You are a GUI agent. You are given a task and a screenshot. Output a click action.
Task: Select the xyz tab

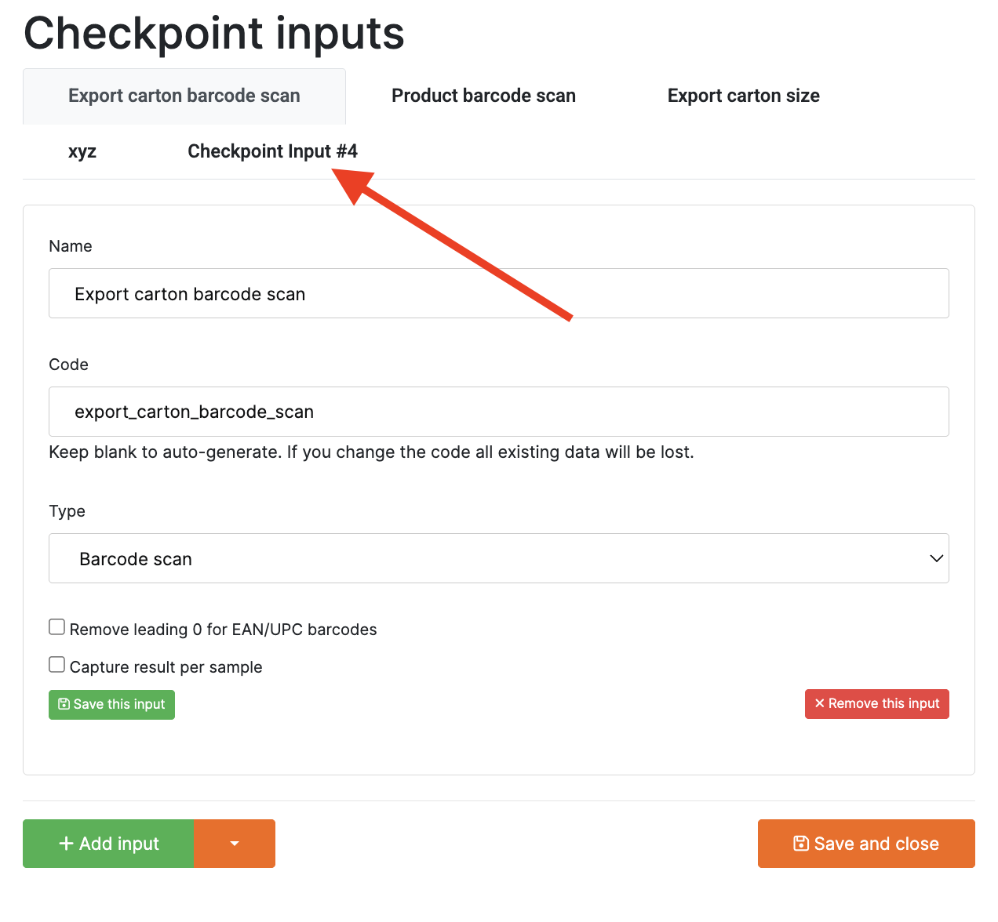[82, 151]
